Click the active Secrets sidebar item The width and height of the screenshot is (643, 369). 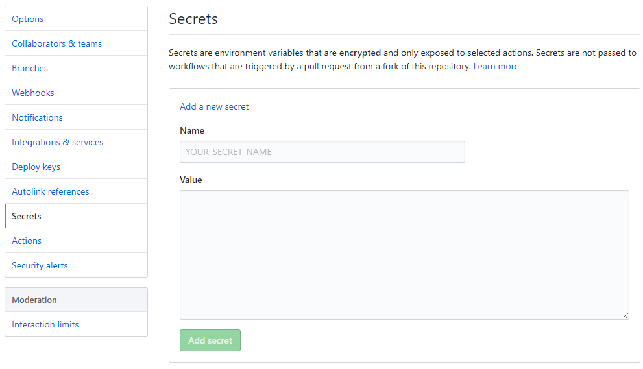77,216
